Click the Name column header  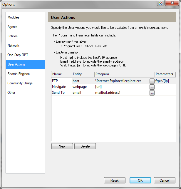(62, 74)
